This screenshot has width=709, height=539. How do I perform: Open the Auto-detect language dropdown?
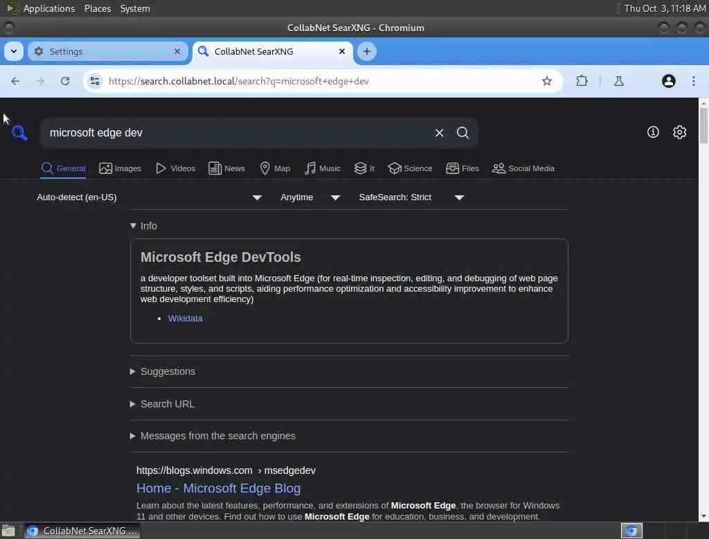tap(150, 197)
